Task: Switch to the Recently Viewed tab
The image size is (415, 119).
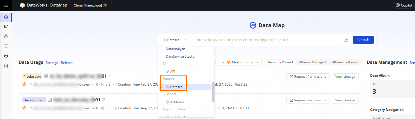Action: pos(280,62)
